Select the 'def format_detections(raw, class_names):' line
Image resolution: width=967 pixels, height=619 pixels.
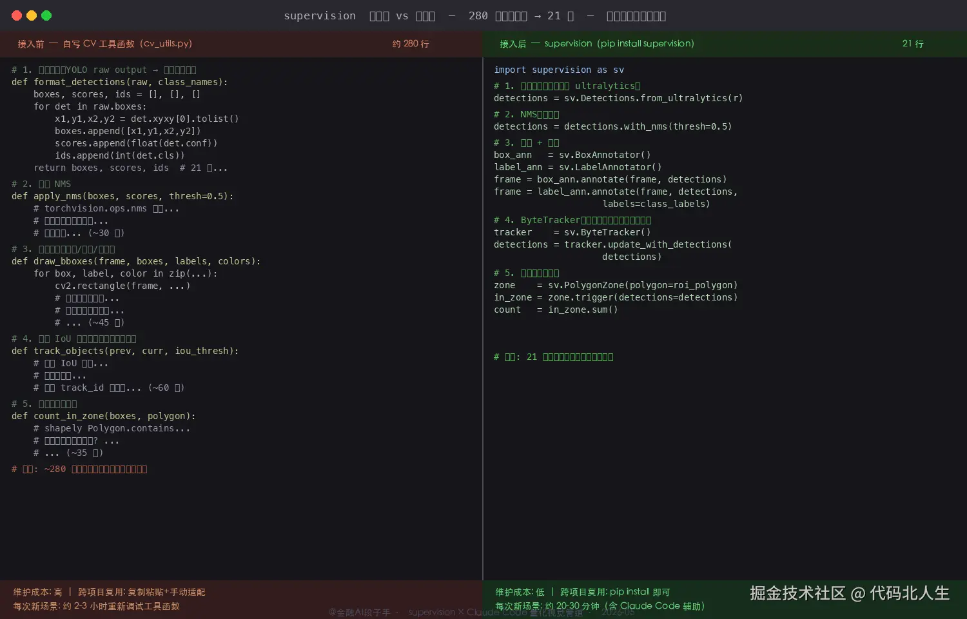coord(119,82)
